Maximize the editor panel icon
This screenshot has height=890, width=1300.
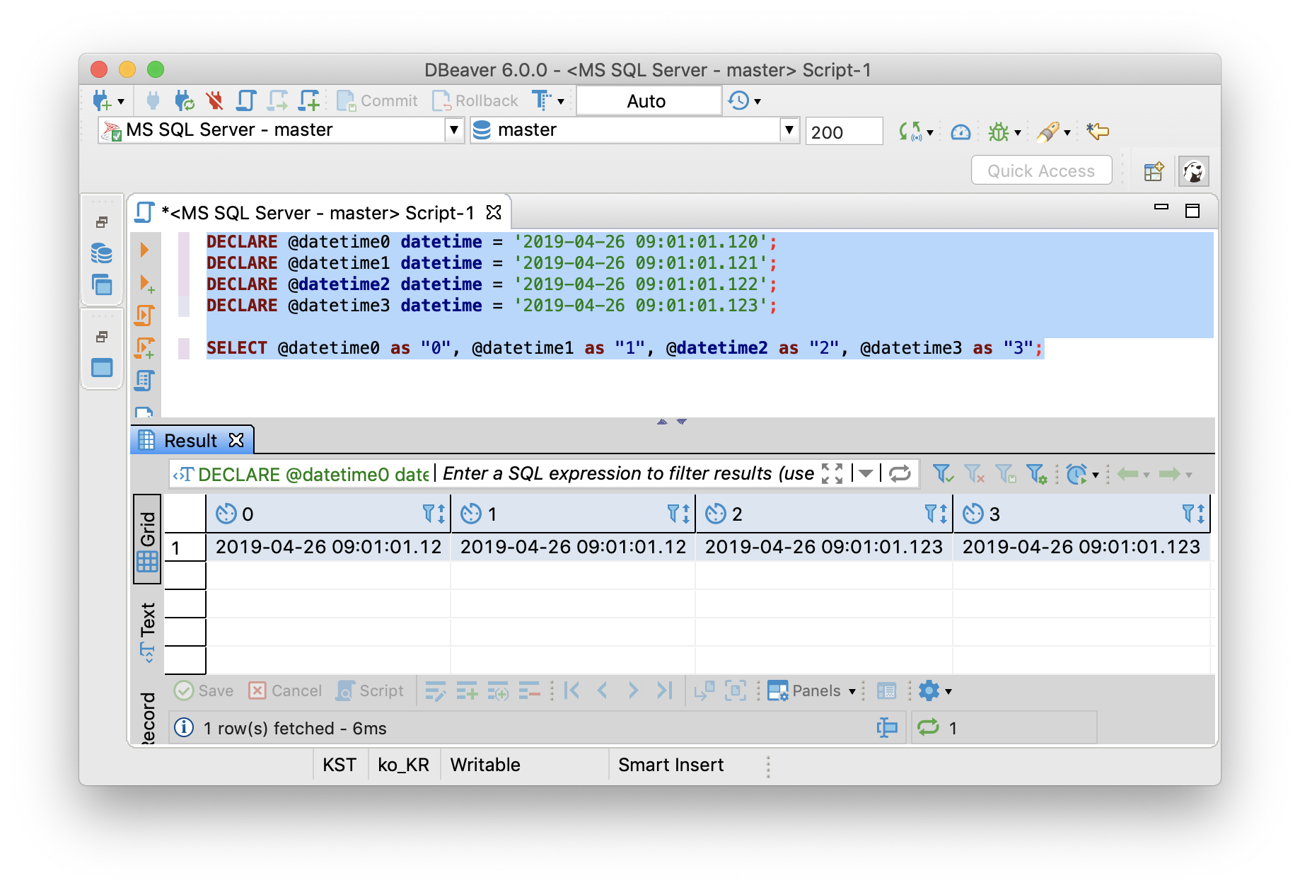[1192, 211]
